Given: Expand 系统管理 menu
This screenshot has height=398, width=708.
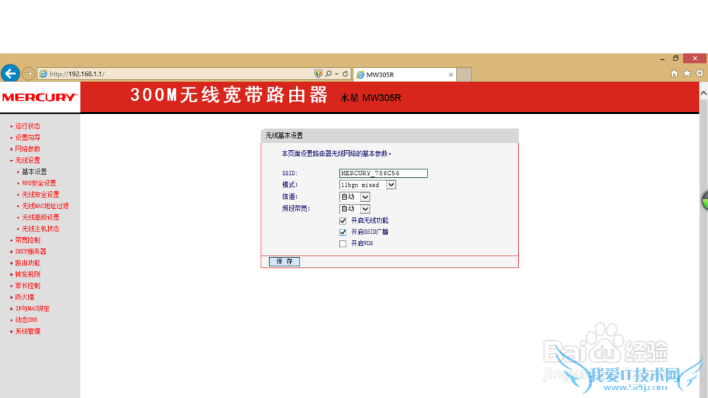Looking at the screenshot, I should click(x=28, y=331).
